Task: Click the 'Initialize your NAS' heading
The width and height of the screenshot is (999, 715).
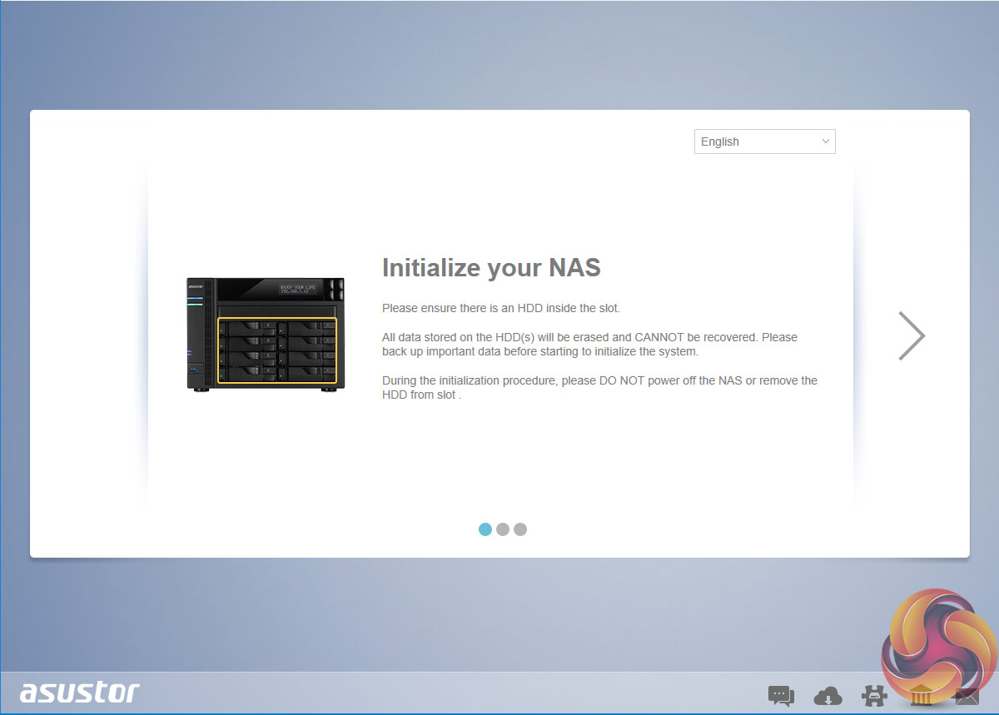Action: [x=491, y=268]
